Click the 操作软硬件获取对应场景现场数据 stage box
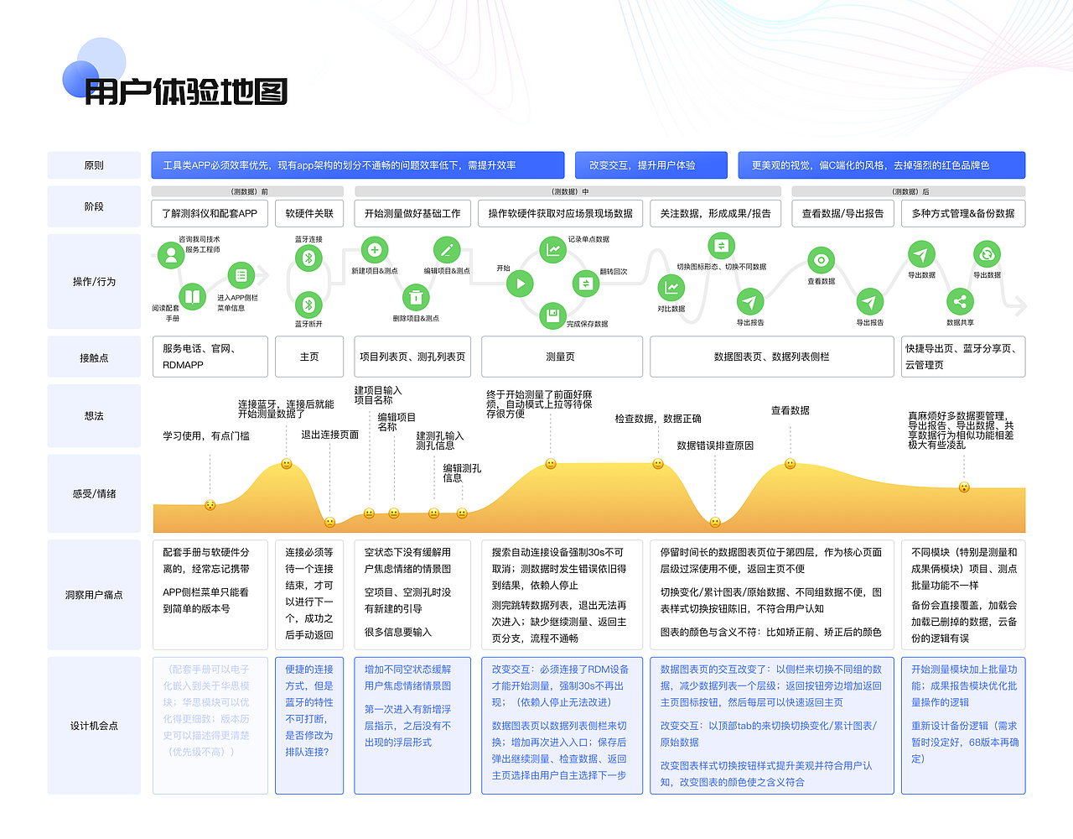 point(561,213)
